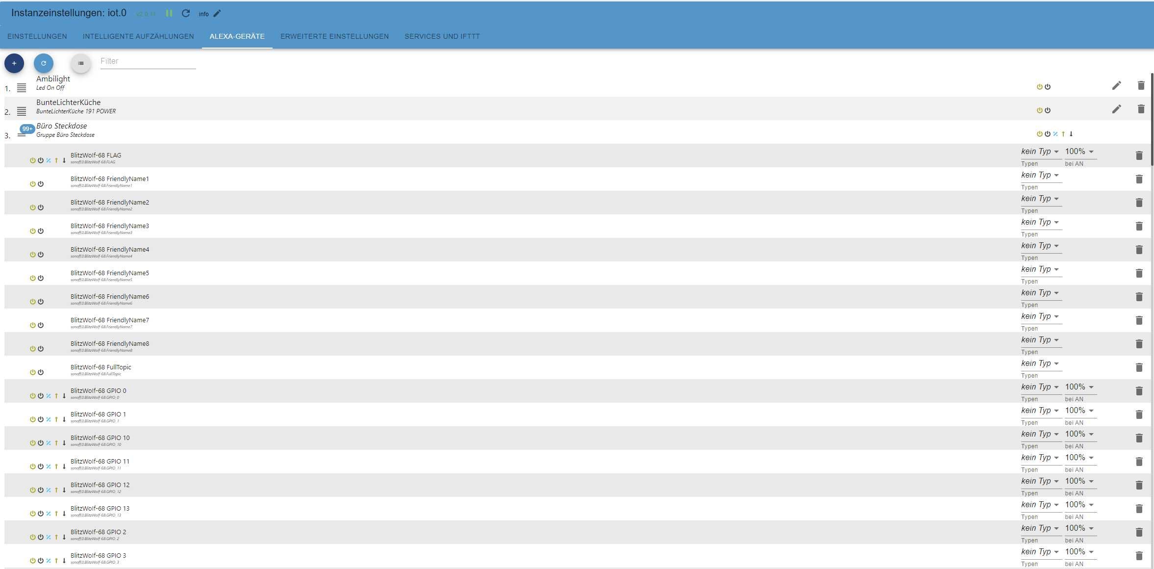Open the Erweiterte Einstellungen tab

334,36
